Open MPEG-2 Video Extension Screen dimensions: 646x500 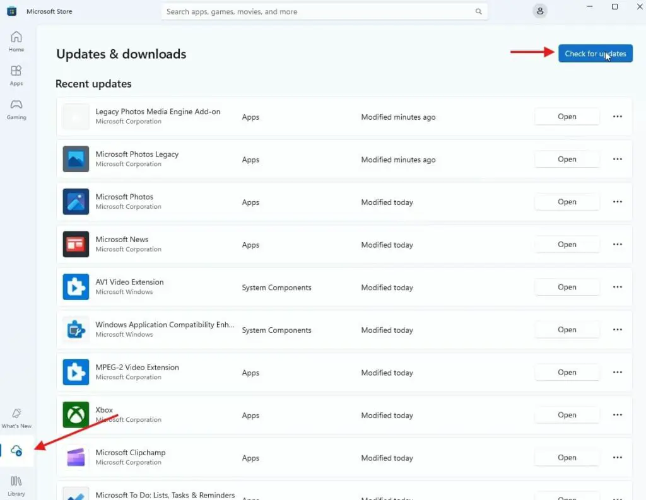(x=567, y=372)
